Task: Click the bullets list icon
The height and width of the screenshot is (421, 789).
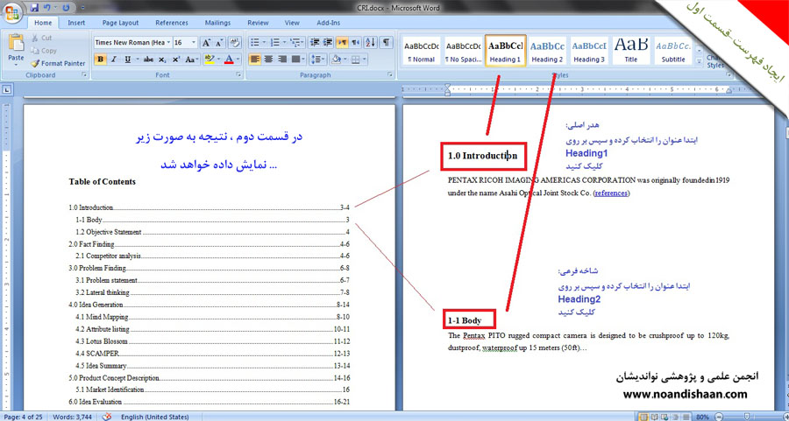Action: [255, 42]
